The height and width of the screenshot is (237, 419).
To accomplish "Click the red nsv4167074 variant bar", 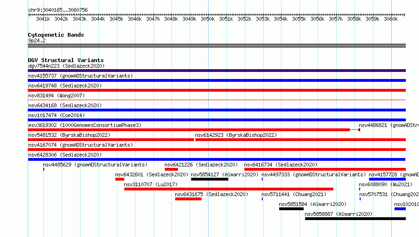I will tap(217, 150).
